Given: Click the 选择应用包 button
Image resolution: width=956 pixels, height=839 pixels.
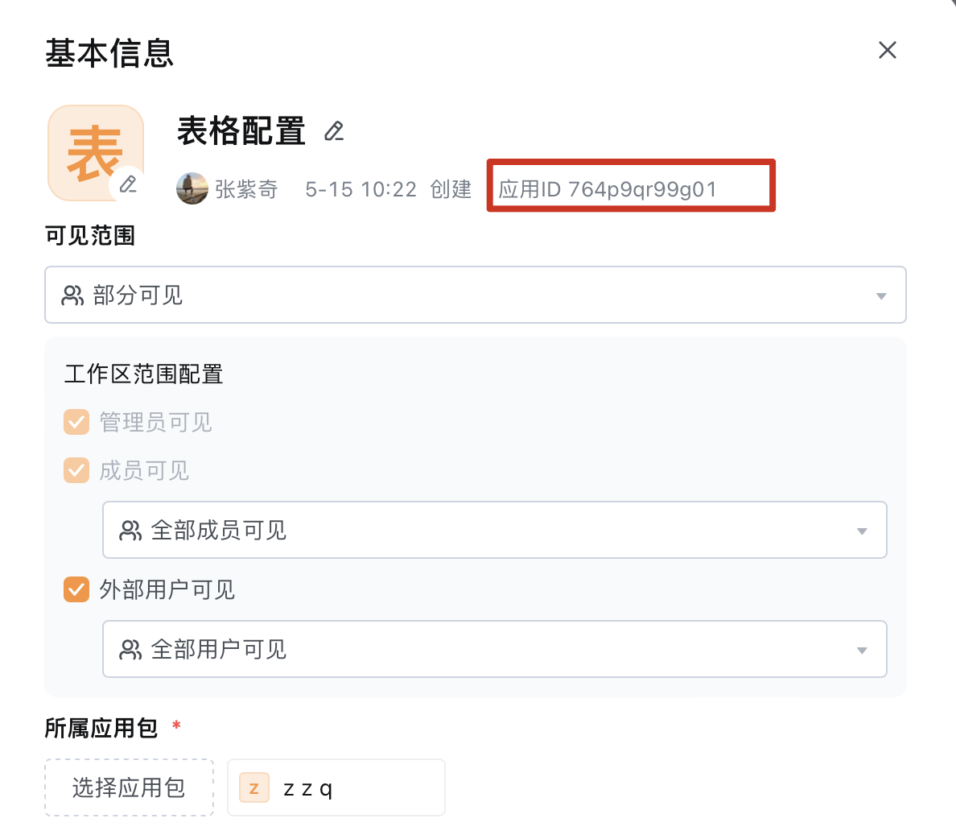Looking at the screenshot, I should click(130, 787).
